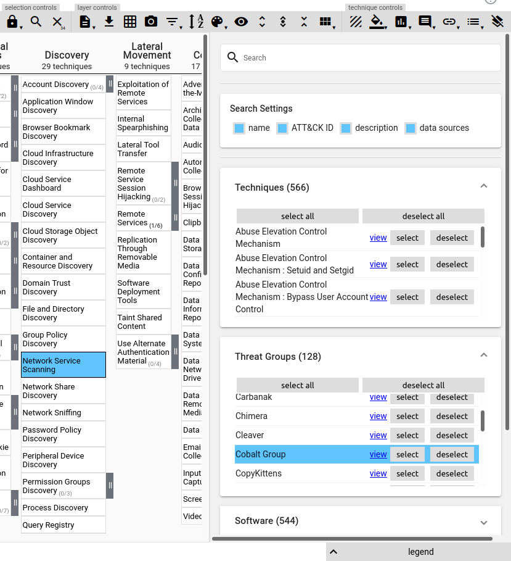Expand the Software (544) panel

[x=483, y=523]
